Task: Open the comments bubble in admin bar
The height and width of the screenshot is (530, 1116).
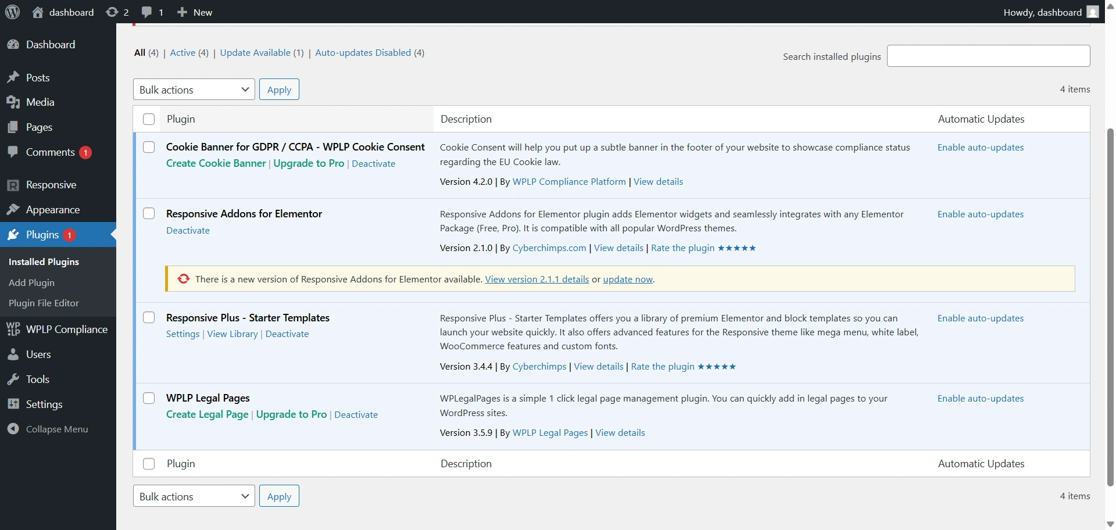Action: [x=146, y=12]
